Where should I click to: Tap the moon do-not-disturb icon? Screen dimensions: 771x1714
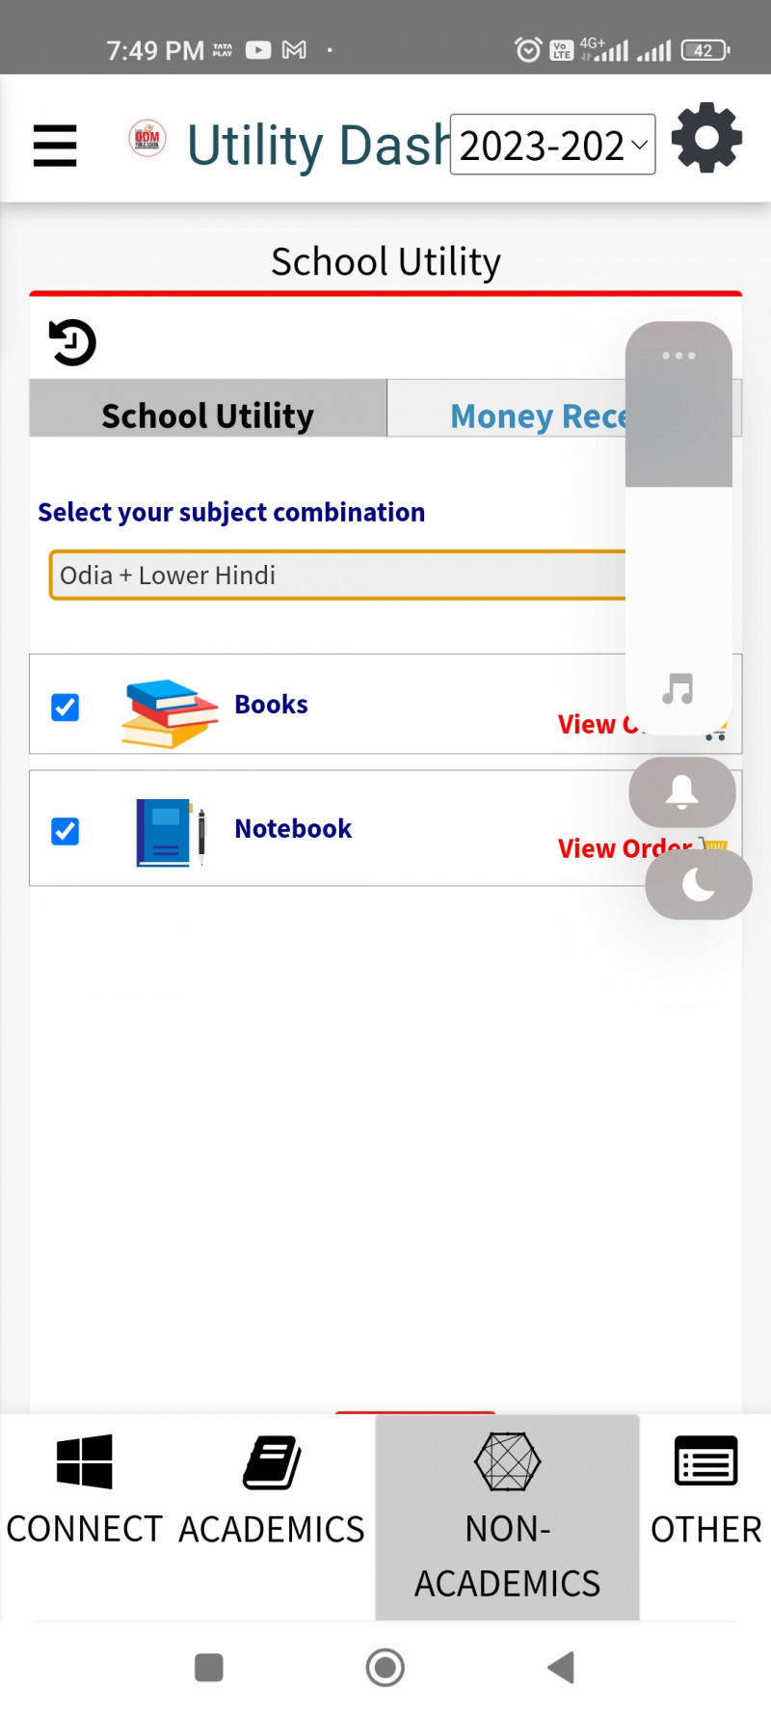tap(698, 884)
